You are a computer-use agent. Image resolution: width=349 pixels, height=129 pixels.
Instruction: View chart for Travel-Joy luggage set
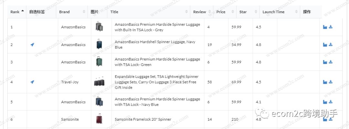[325, 82]
